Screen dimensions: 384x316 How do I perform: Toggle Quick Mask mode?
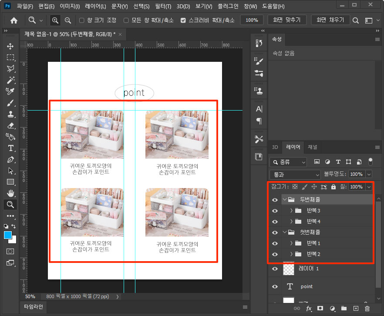coord(10,252)
